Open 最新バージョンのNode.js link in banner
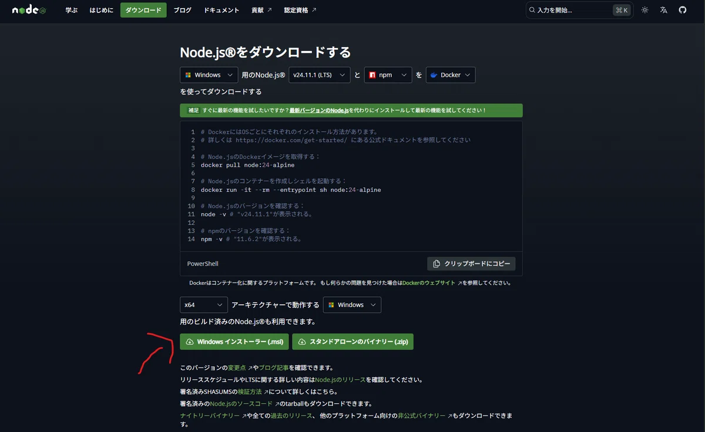This screenshot has width=705, height=432. pyautogui.click(x=319, y=110)
